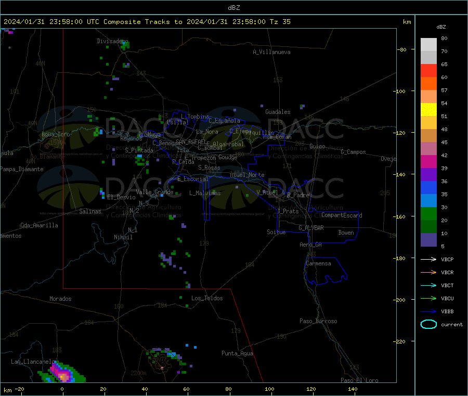468x396 pixels.
Task: Click the Salinas map label
Action: (x=90, y=211)
